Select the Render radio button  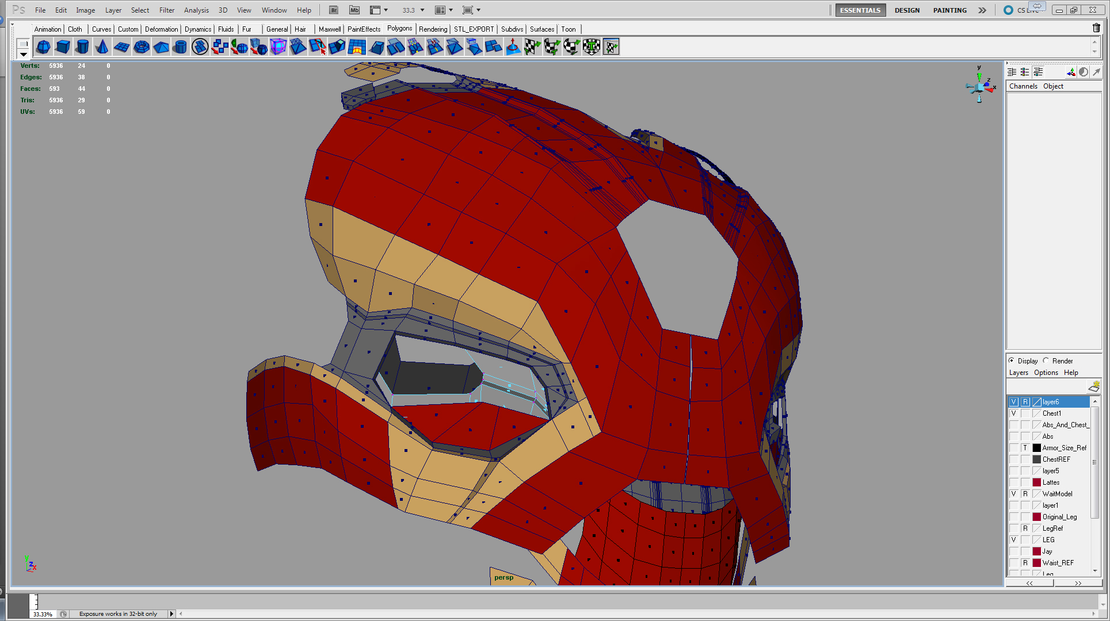[1046, 361]
